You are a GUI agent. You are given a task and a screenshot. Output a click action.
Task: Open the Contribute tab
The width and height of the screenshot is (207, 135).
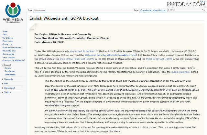[146, 10]
